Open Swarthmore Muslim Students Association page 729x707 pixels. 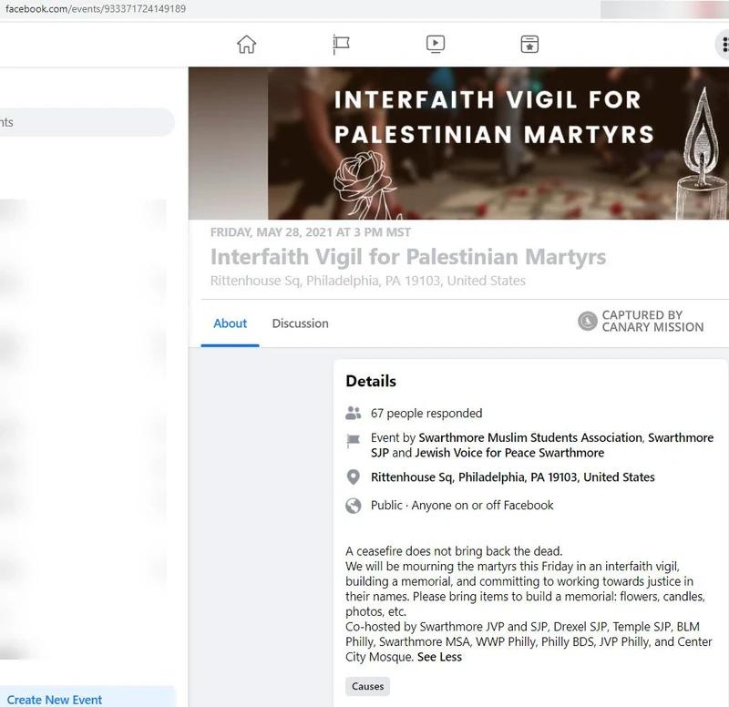tap(530, 437)
